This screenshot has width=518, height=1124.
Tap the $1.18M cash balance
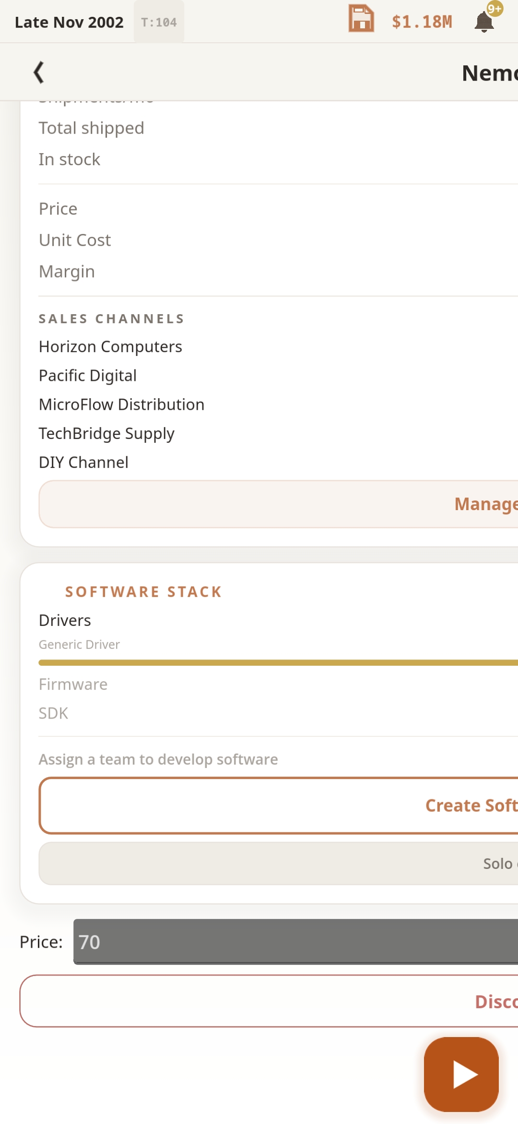tap(422, 22)
